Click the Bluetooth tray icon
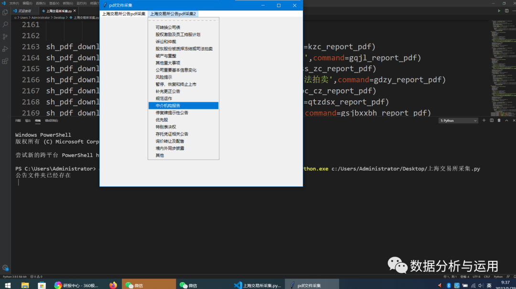The height and width of the screenshot is (289, 516). pyautogui.click(x=449, y=285)
